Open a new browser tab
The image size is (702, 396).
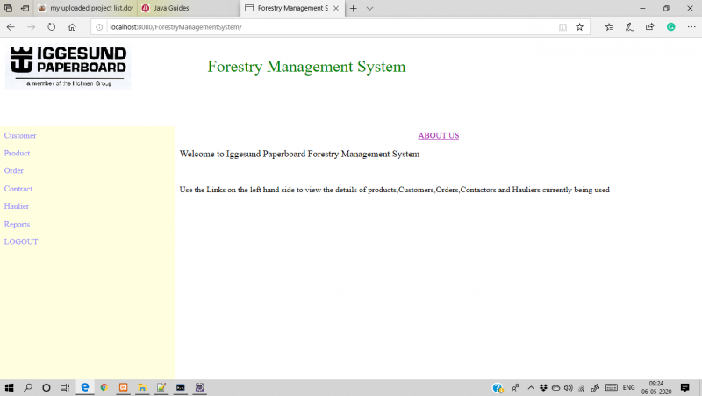click(354, 8)
